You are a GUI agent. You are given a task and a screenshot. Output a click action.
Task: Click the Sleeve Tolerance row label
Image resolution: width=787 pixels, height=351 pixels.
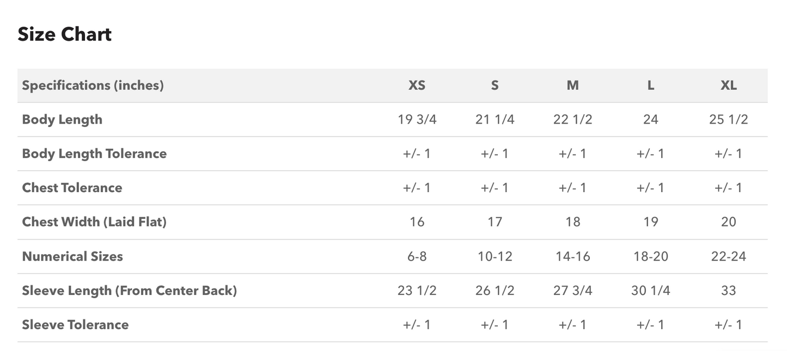(75, 325)
